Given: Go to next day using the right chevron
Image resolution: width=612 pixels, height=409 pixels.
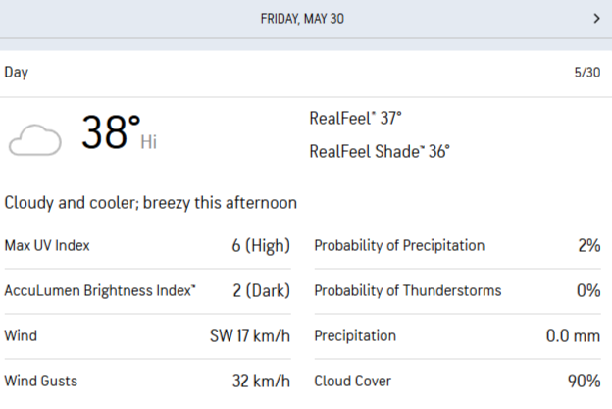Looking at the screenshot, I should click(596, 18).
